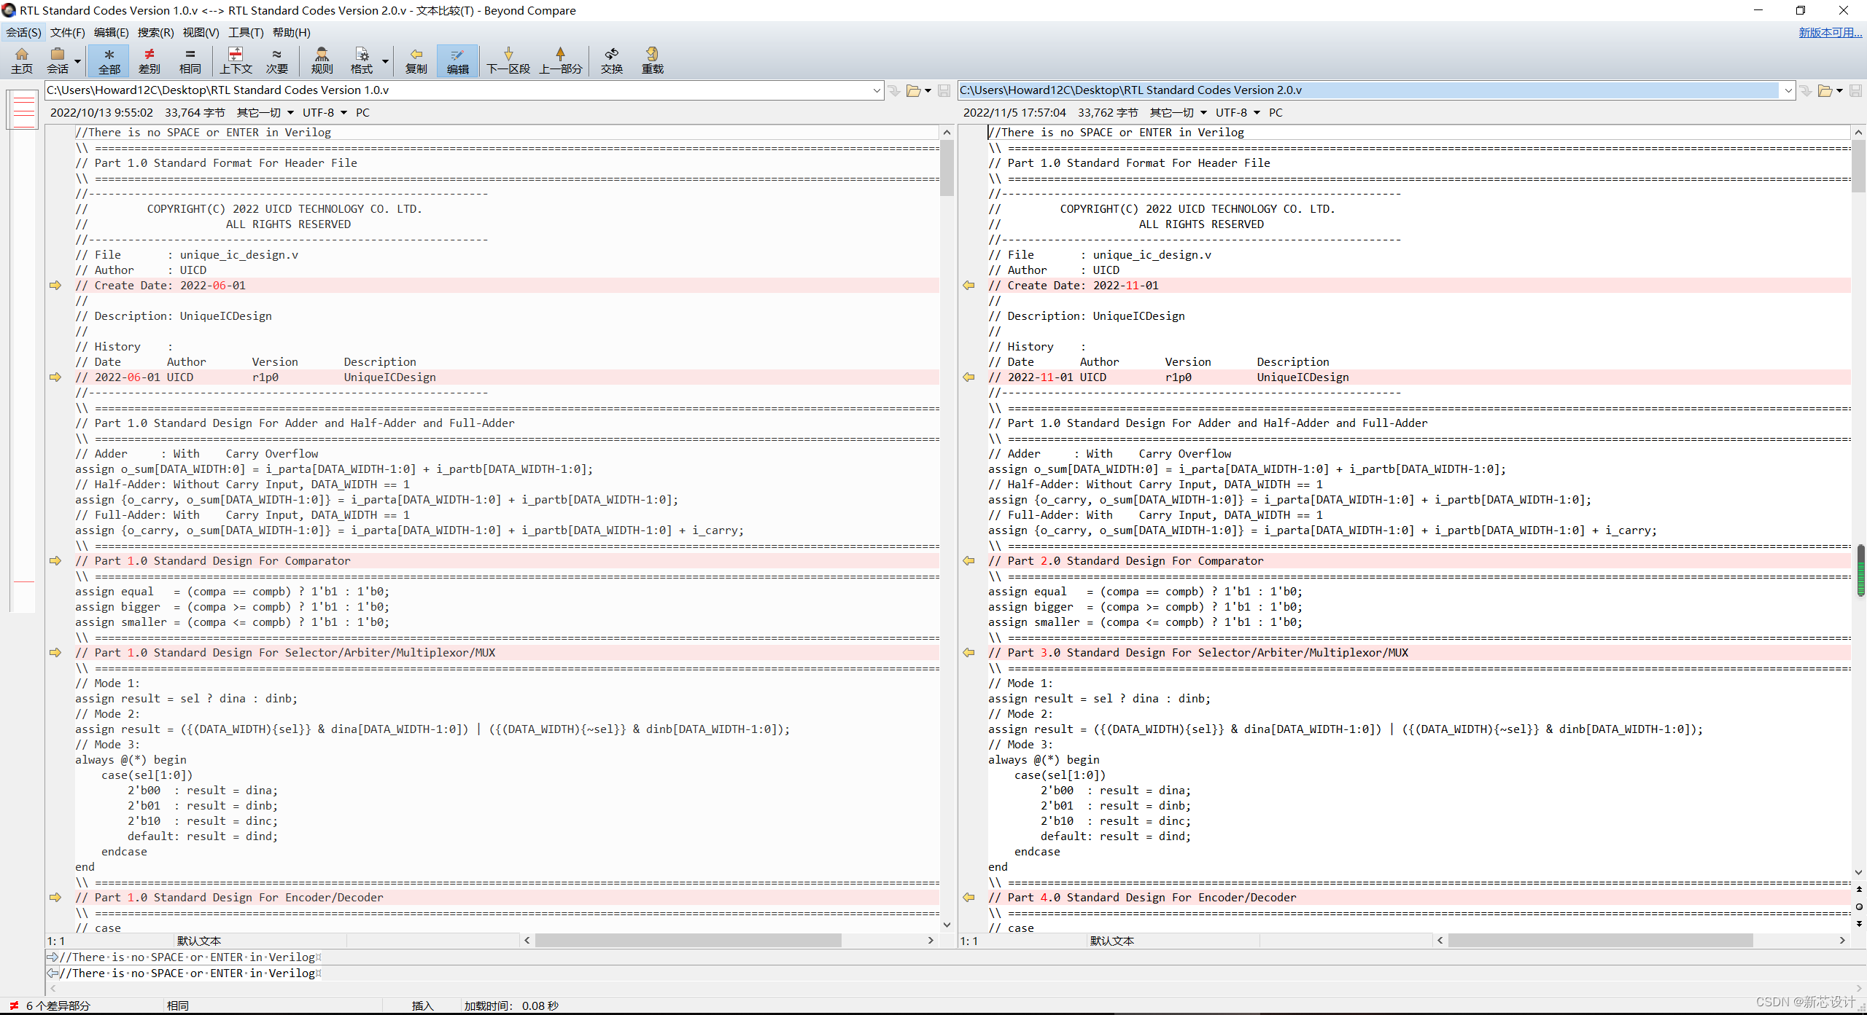Click left pane scroll down arrow

947,925
